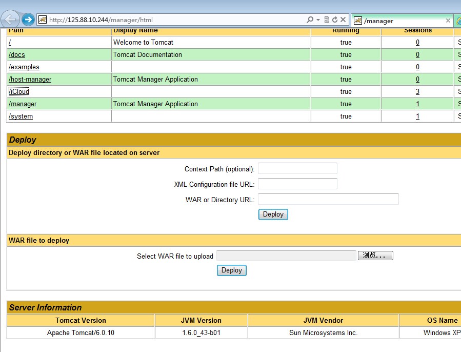Click the WAR or Directory URL field
Screen dimensions: 461x352
click(328, 199)
